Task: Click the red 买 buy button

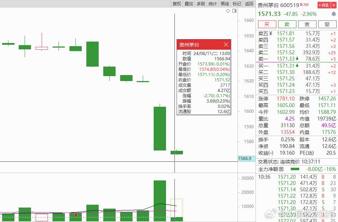Action: pos(267,24)
